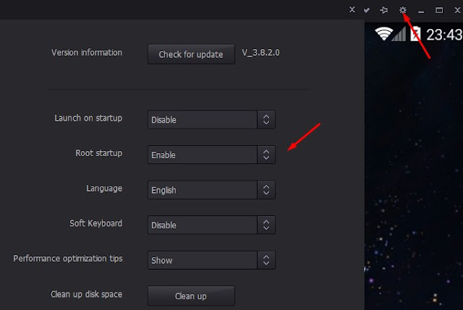This screenshot has width=463, height=310.
Task: Click the Soft Keyboard label
Action: tap(95, 223)
